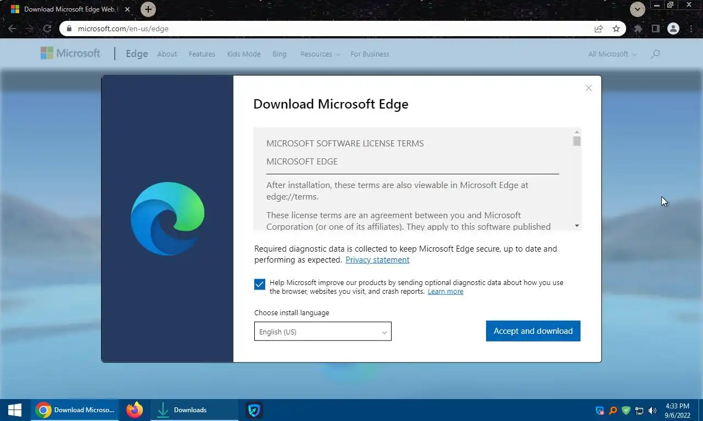Click the green shield tray icon
This screenshot has width=703, height=421.
(x=626, y=411)
